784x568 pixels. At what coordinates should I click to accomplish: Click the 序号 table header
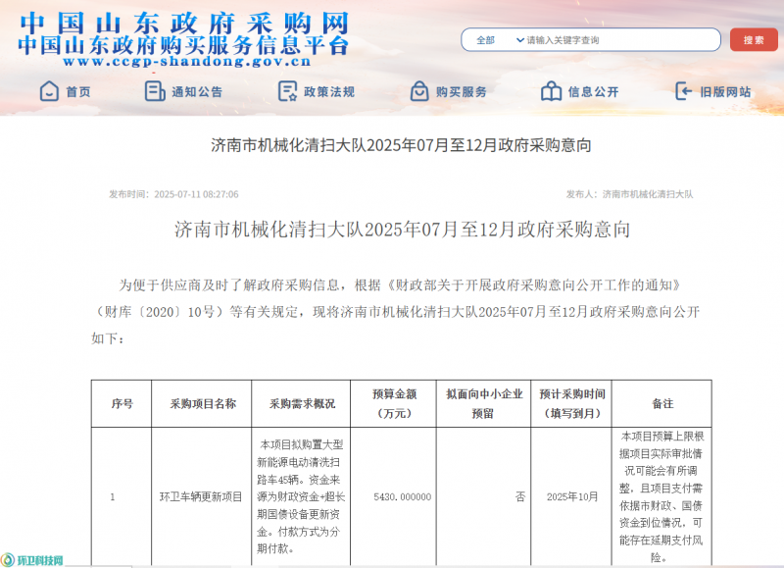122,404
